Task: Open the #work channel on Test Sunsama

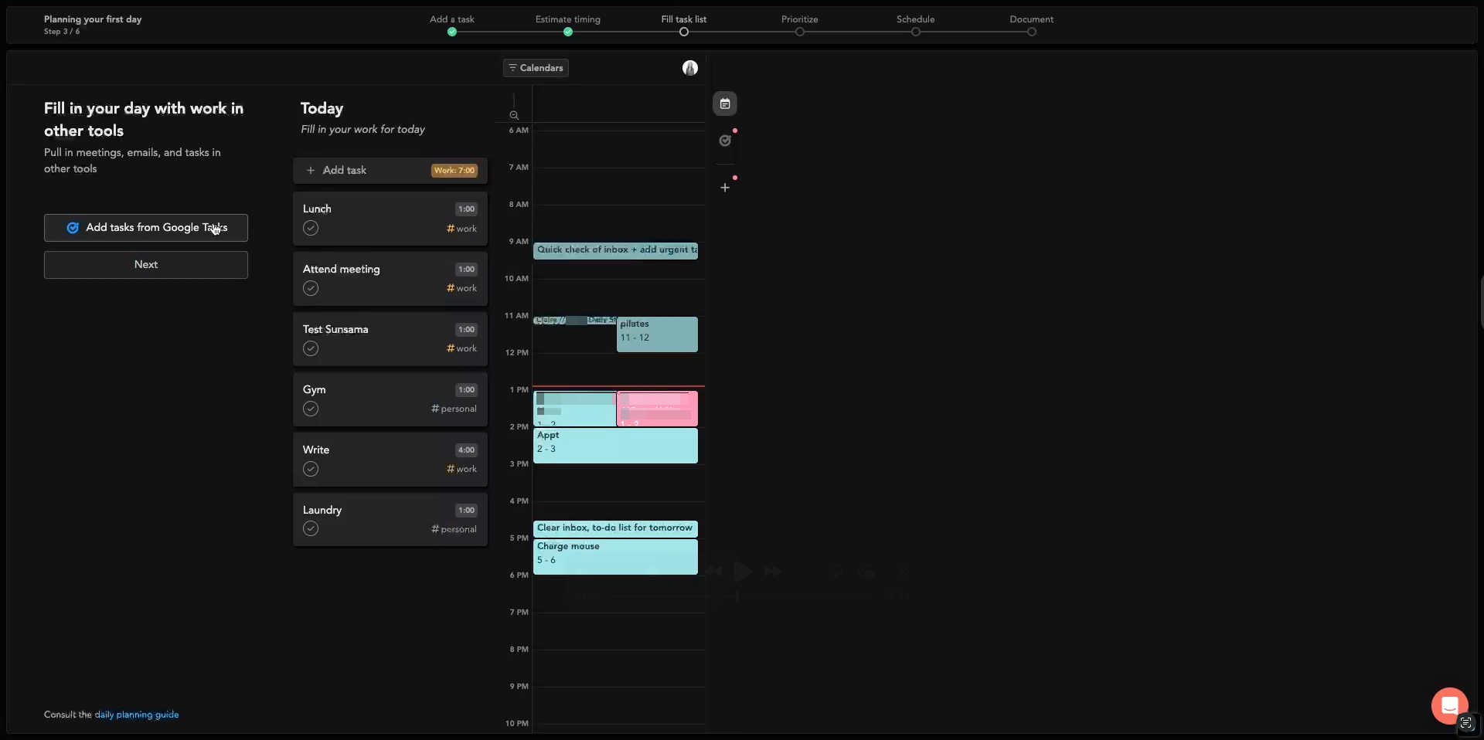Action: click(x=461, y=348)
